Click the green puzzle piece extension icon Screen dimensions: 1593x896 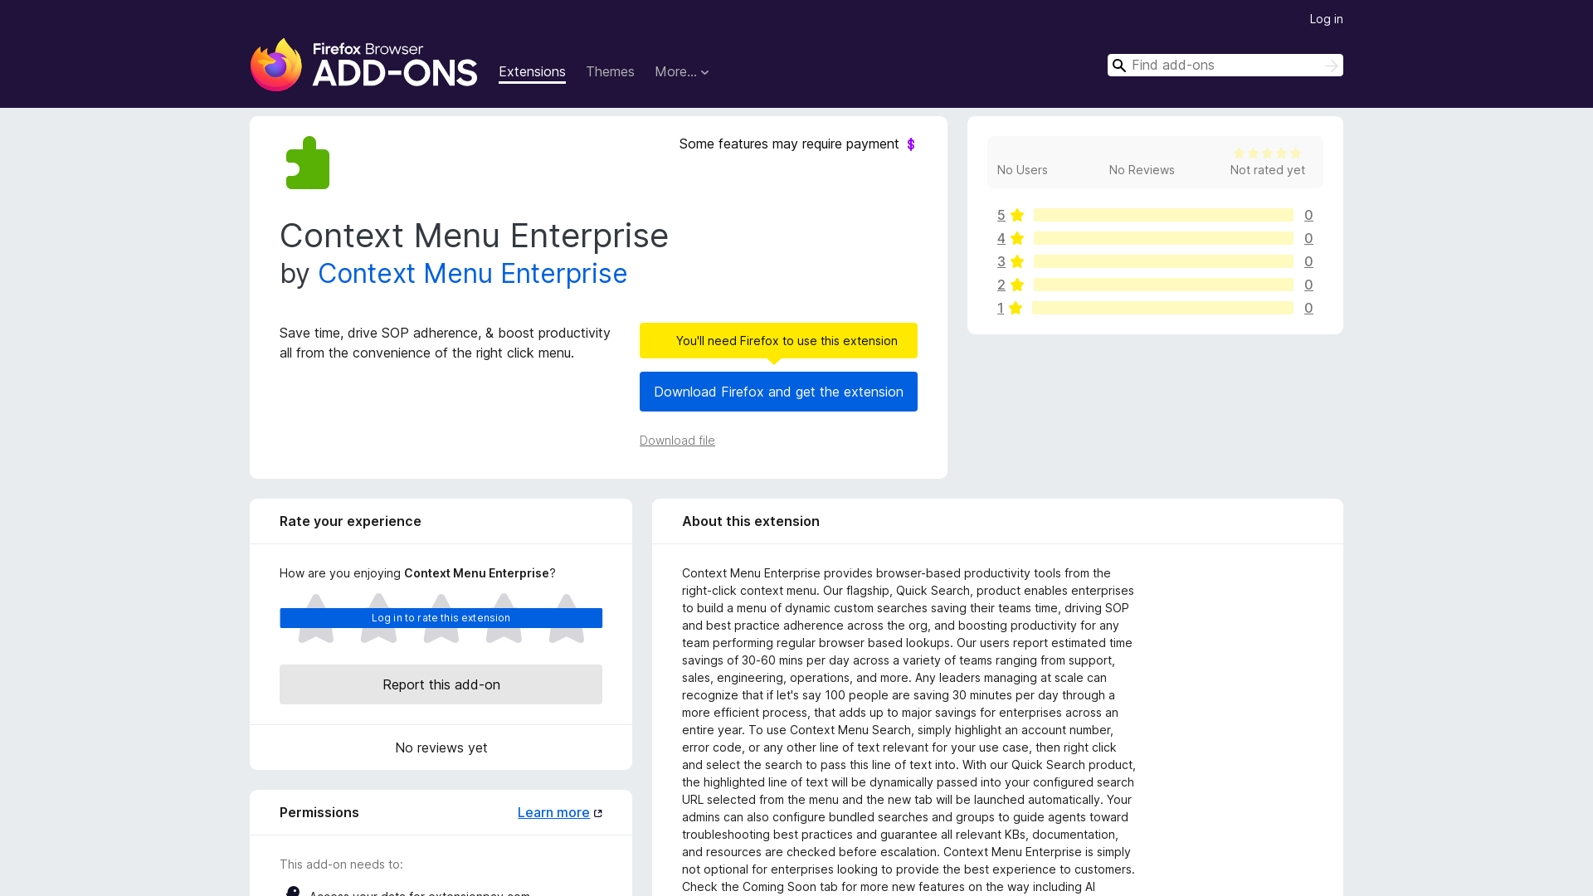[308, 163]
